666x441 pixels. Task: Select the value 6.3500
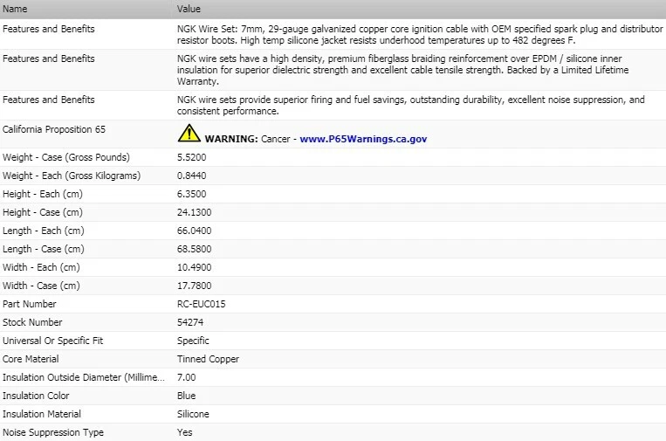point(191,194)
